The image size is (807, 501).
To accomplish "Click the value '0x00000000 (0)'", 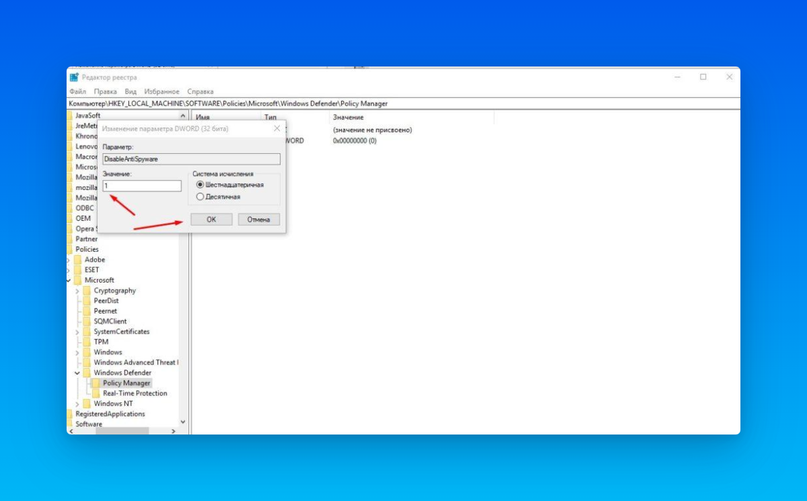I will click(x=354, y=141).
